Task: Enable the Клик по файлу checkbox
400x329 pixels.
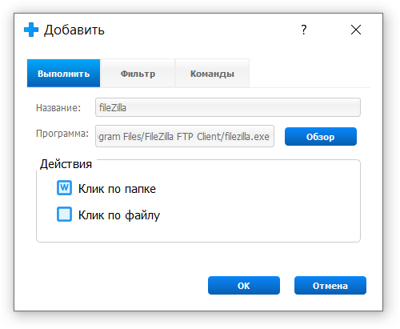Action: coord(64,214)
